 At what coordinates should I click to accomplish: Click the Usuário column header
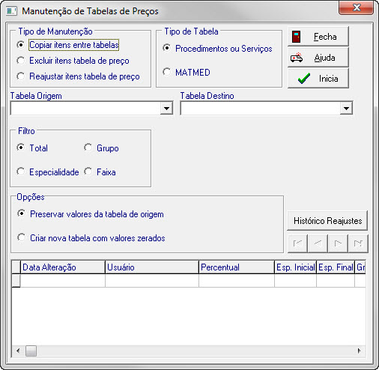coord(152,267)
